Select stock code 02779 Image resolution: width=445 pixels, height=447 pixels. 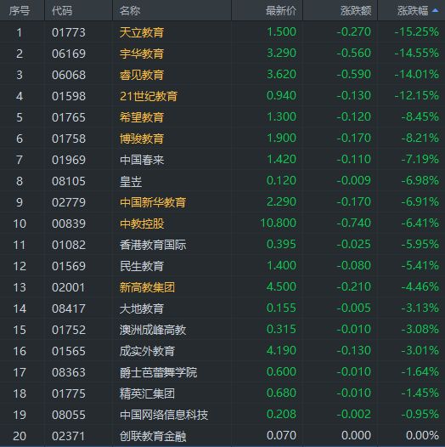pyautogui.click(x=69, y=202)
